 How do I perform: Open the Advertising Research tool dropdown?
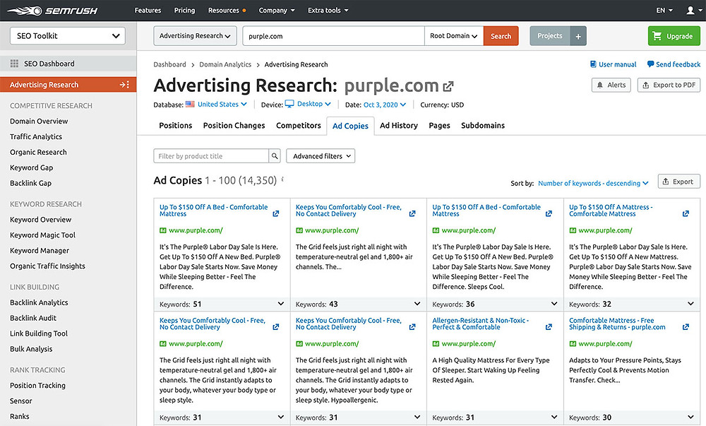click(x=195, y=36)
